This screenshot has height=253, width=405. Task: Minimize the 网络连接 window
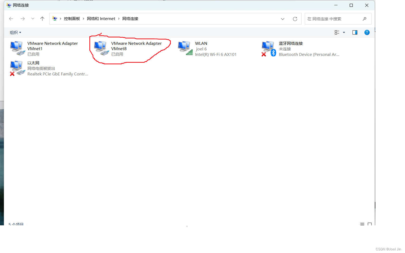pyautogui.click(x=336, y=5)
